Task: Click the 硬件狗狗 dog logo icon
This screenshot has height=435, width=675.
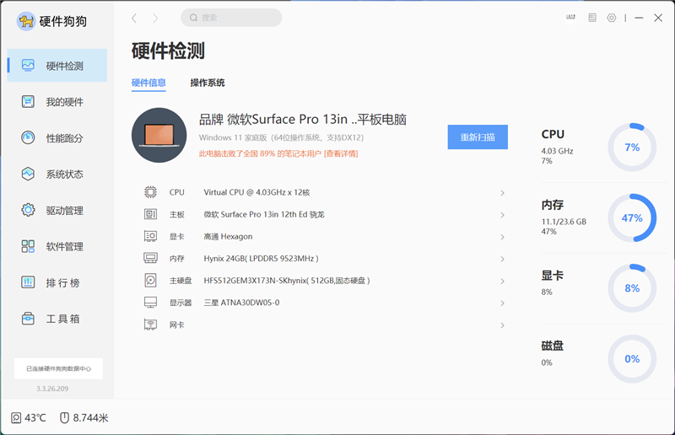Action: [x=26, y=20]
